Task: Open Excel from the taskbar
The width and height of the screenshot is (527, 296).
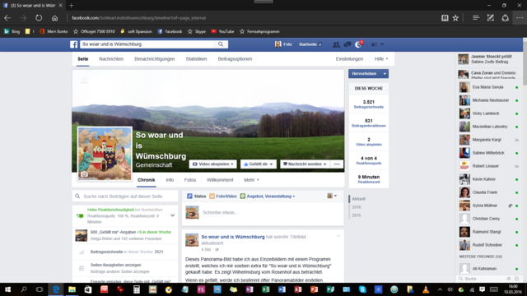Action: pos(265,289)
